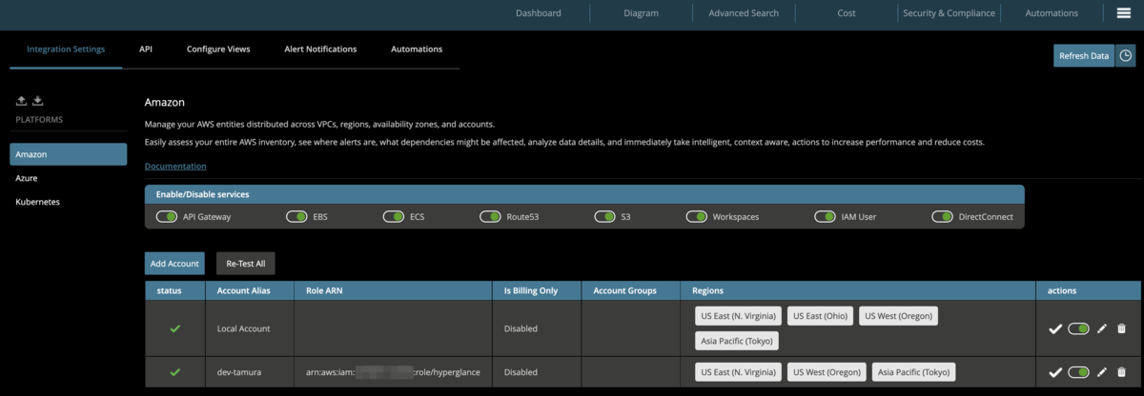Click the Is Billing Only column header
The width and height of the screenshot is (1144, 396).
pos(539,290)
